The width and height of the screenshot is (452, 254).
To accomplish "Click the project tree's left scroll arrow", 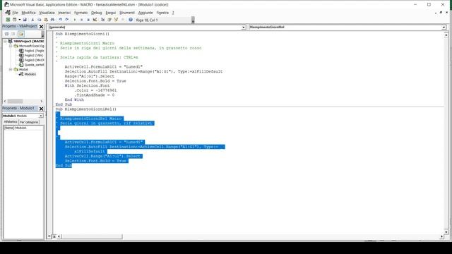I will (x=5, y=101).
